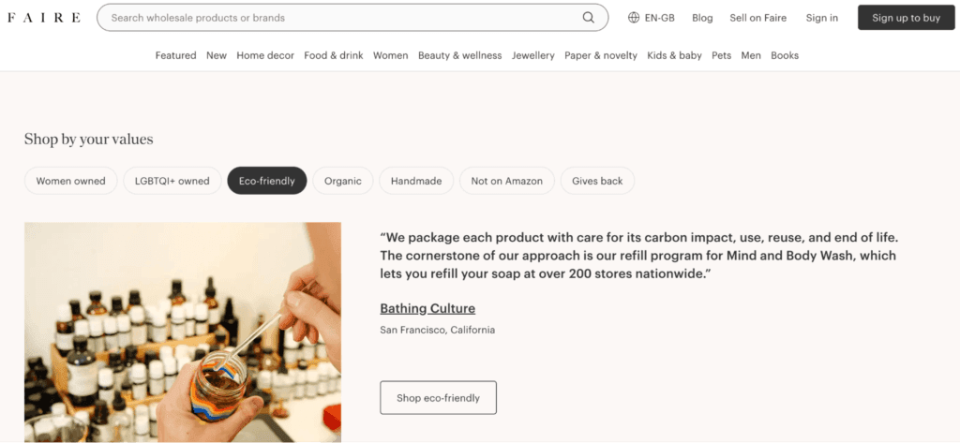960x443 pixels.
Task: Choose the LGBTQI+ owned filter
Action: (172, 181)
